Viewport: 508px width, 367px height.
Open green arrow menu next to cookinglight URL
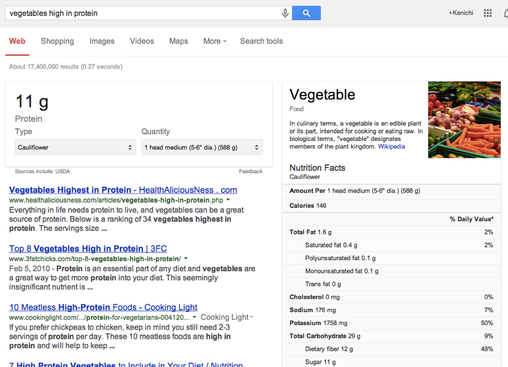(x=194, y=317)
